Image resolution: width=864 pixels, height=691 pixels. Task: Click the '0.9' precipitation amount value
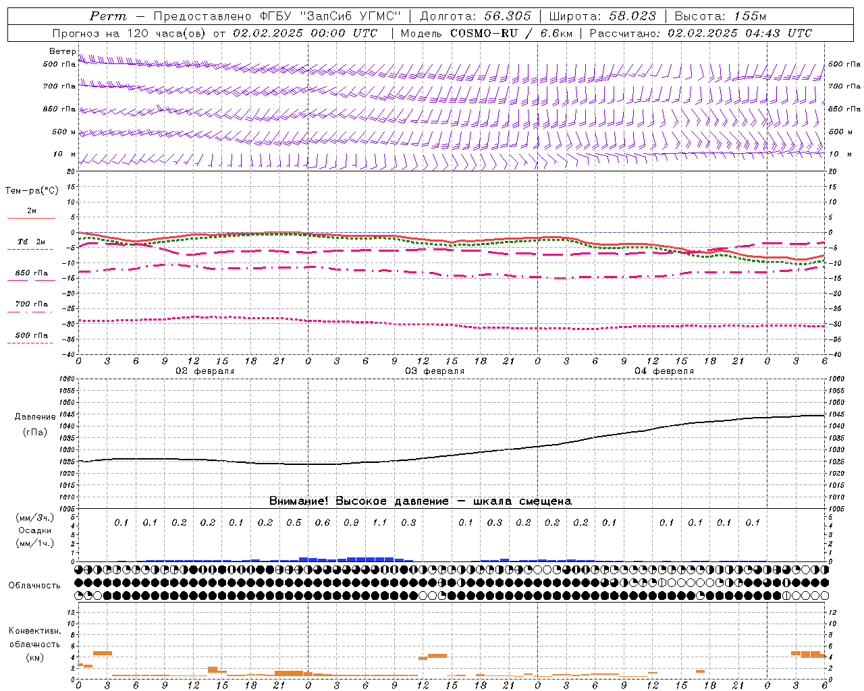tap(351, 523)
